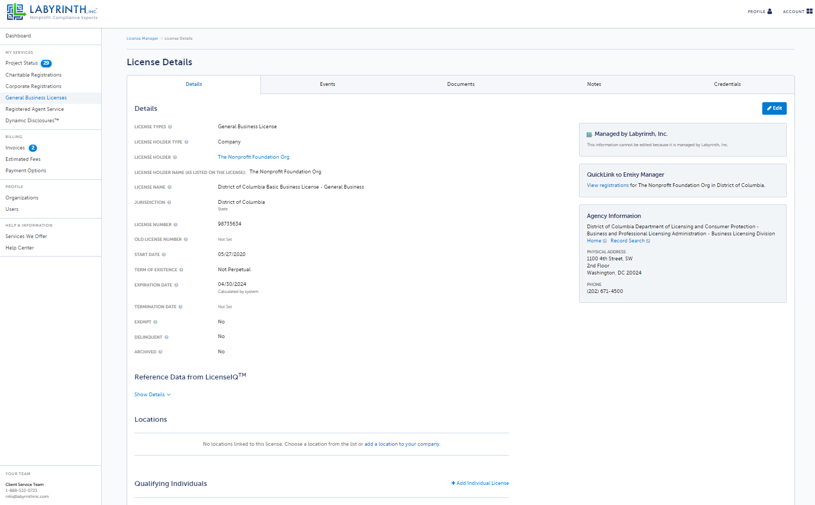Open agency Record Search link
Viewport: 815px width, 505px height.
point(627,241)
